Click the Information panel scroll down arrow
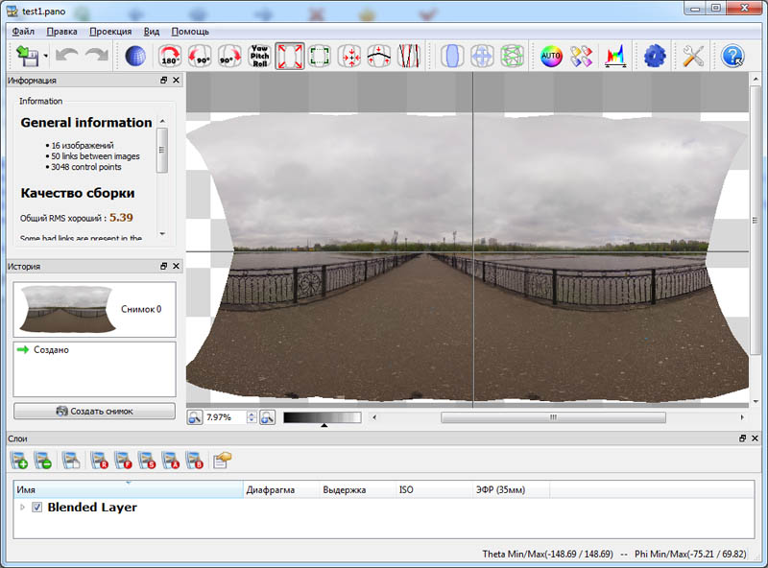768x568 pixels. [x=162, y=234]
